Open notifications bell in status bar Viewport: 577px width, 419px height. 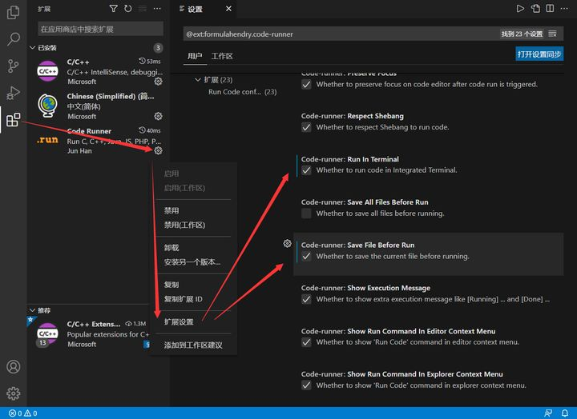pos(565,413)
